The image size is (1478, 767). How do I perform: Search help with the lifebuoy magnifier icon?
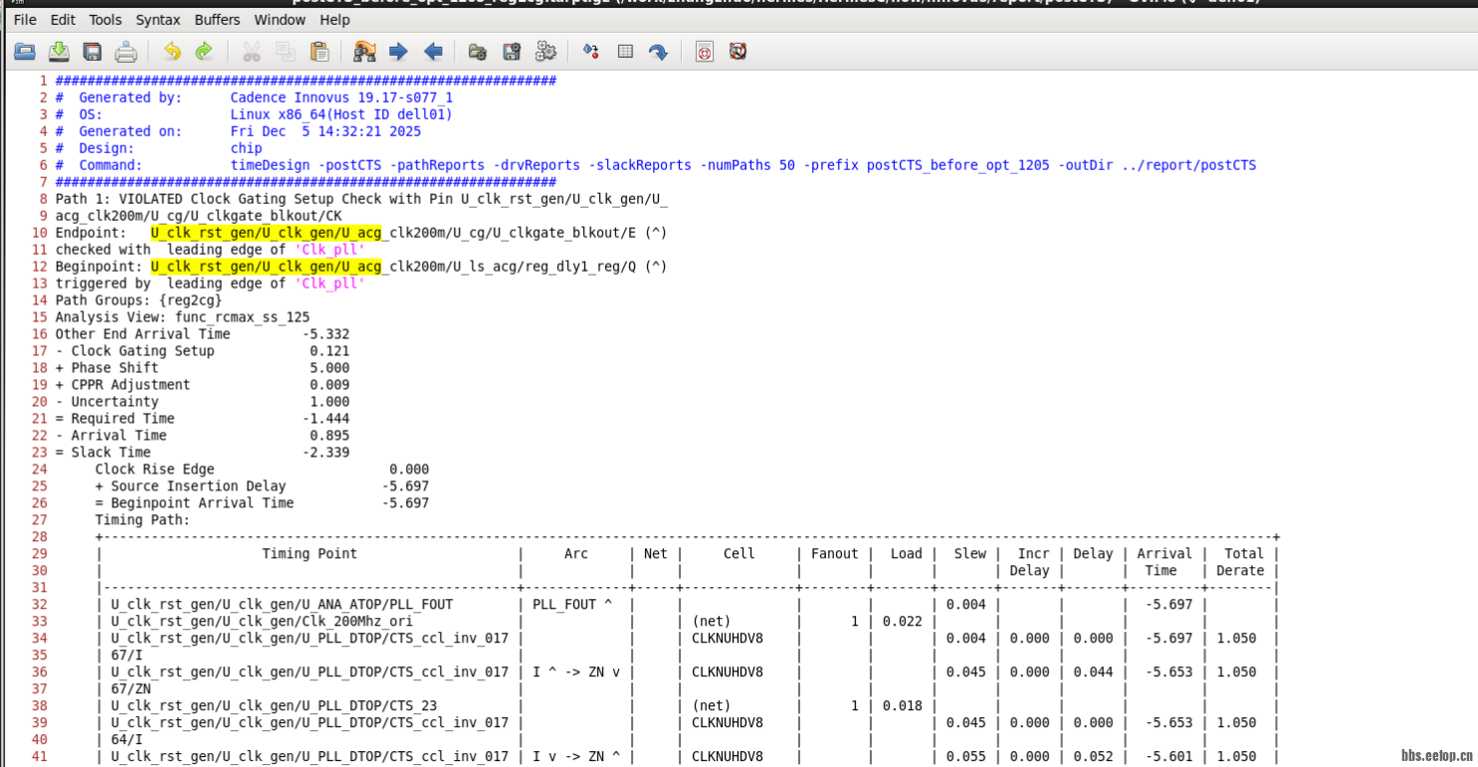(738, 51)
